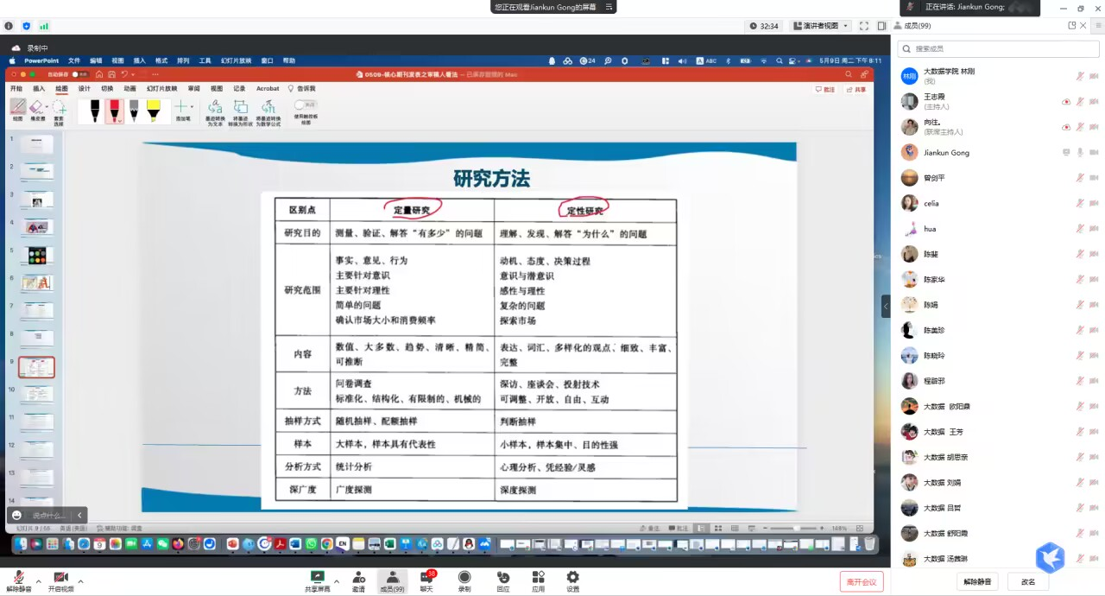Open the Insert menu in macOS menu bar
1105x596 pixels.
point(139,60)
